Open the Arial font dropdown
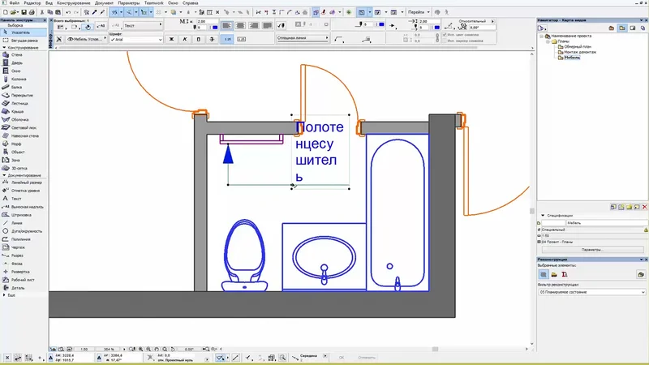This screenshot has width=649, height=365. tap(136, 39)
